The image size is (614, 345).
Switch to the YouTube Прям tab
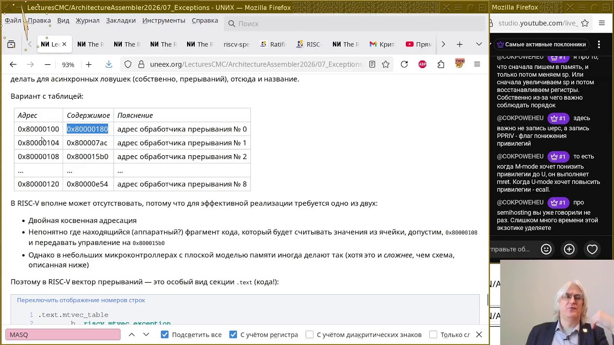click(x=419, y=44)
